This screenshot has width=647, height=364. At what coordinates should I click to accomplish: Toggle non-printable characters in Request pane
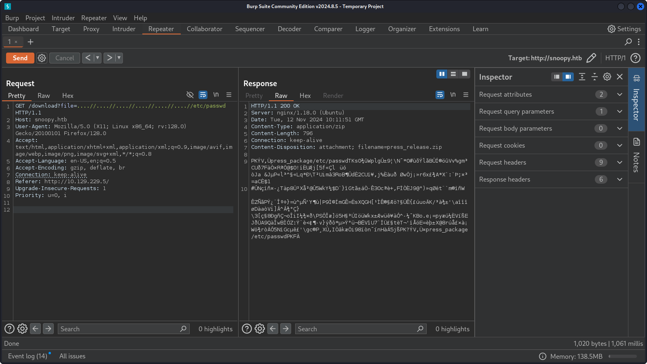click(216, 95)
